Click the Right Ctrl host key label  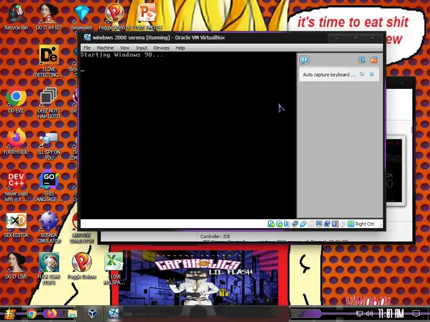[x=365, y=224]
